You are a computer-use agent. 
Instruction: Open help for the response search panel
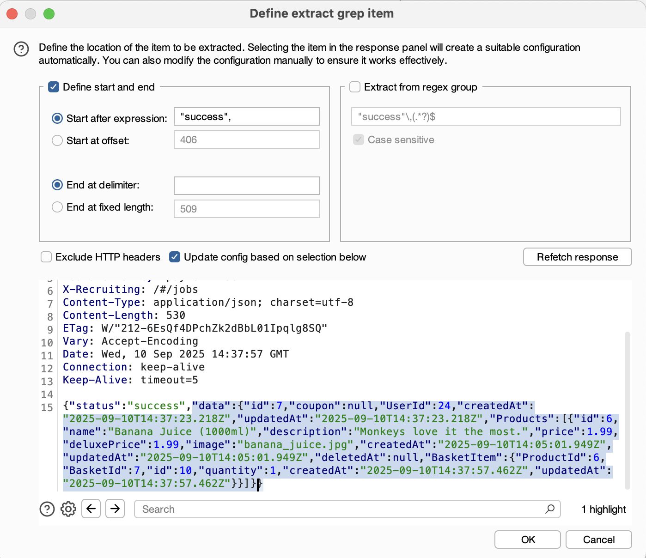[47, 509]
